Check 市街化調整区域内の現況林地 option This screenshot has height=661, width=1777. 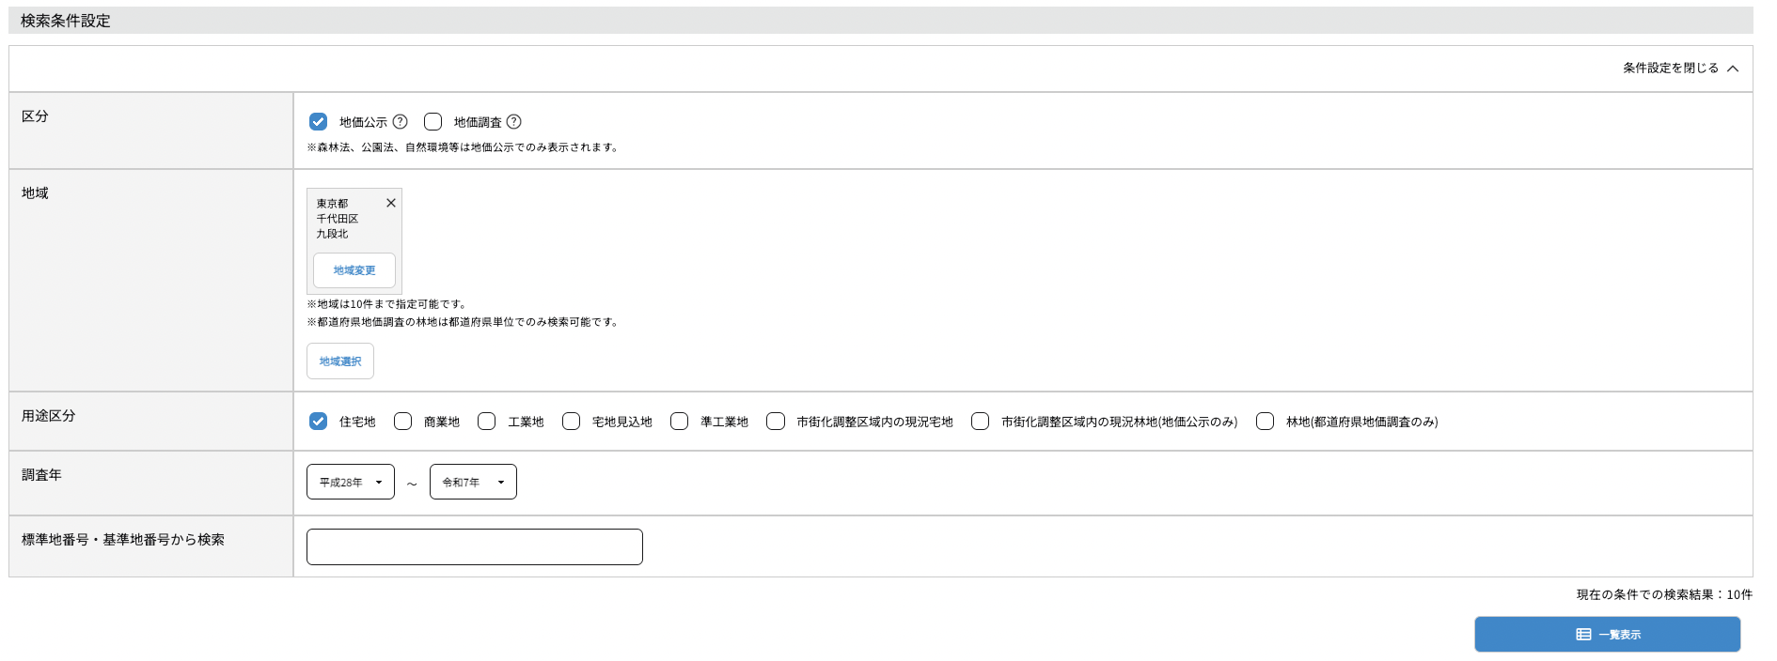pos(980,422)
